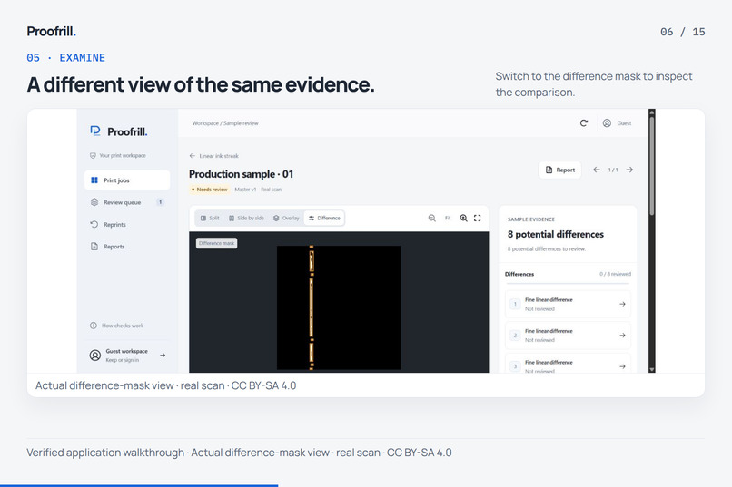Click the 0 / 8 reviewed counter
732x487 pixels.
pos(615,274)
